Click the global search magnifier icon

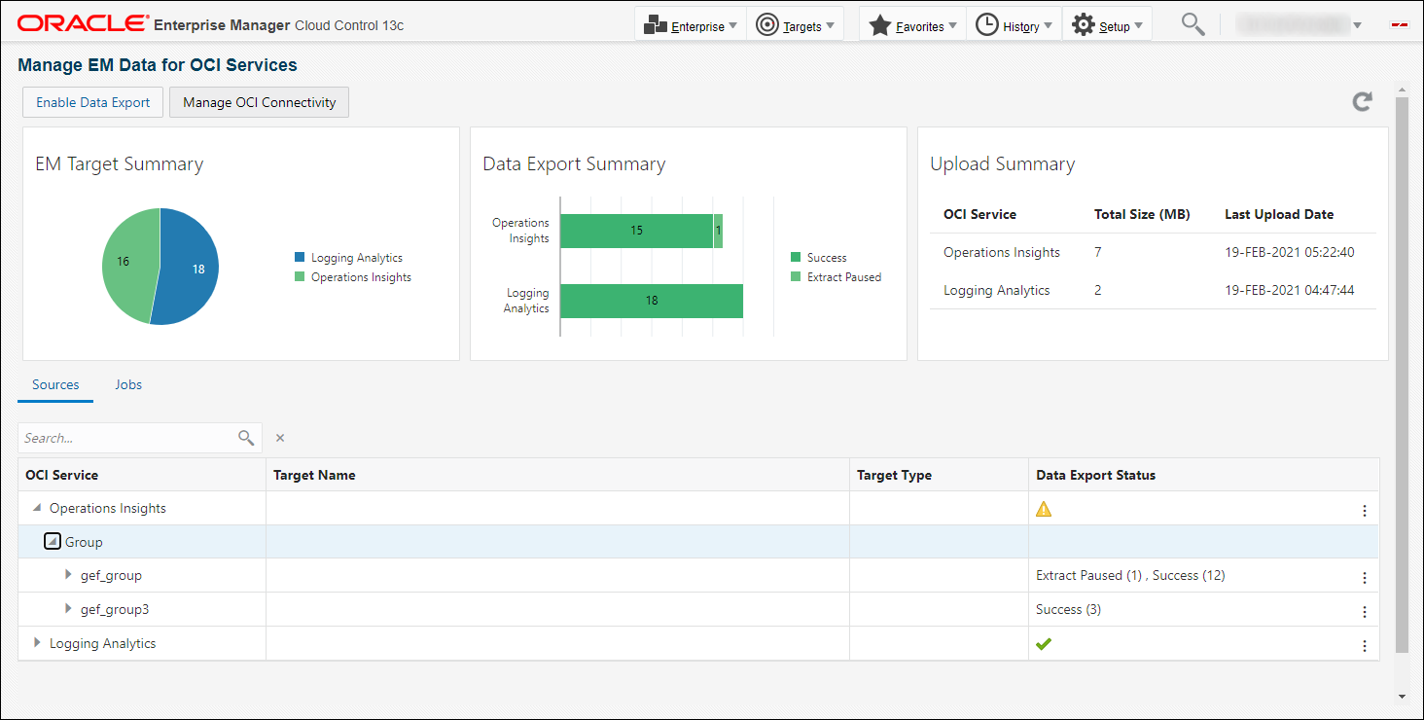pos(1193,25)
